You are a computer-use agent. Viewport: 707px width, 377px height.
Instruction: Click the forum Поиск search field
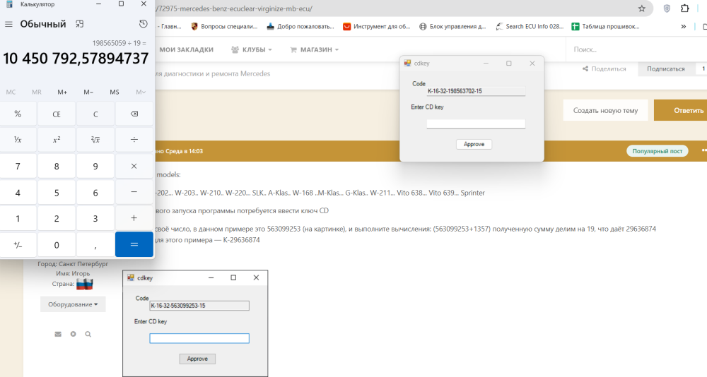(636, 49)
